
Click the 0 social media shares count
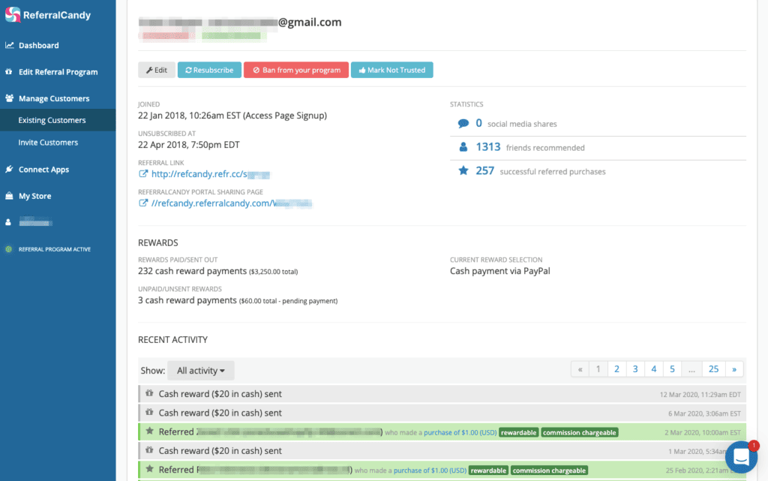(479, 123)
